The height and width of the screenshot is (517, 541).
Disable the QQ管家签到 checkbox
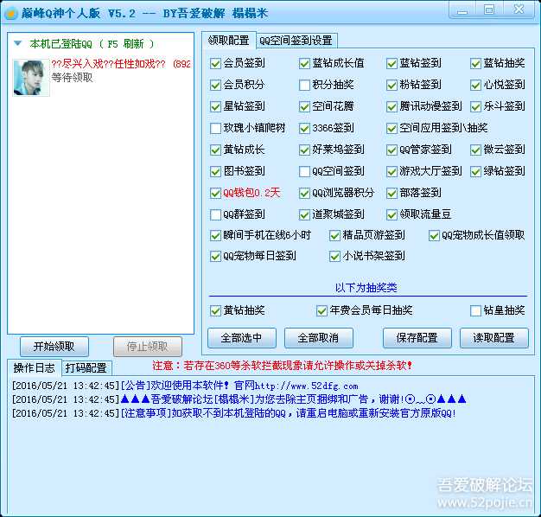pyautogui.click(x=391, y=150)
